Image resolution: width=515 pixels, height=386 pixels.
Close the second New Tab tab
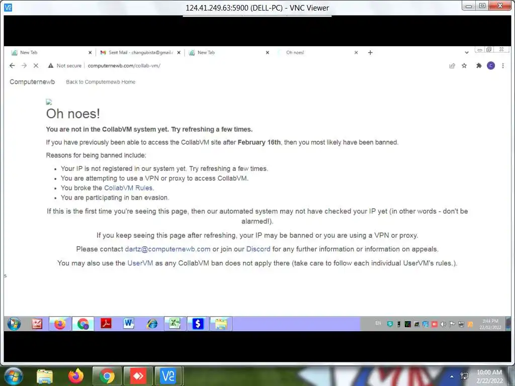(x=268, y=52)
